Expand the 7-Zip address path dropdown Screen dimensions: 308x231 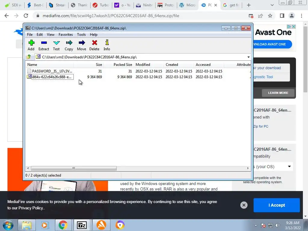pyautogui.click(x=248, y=57)
